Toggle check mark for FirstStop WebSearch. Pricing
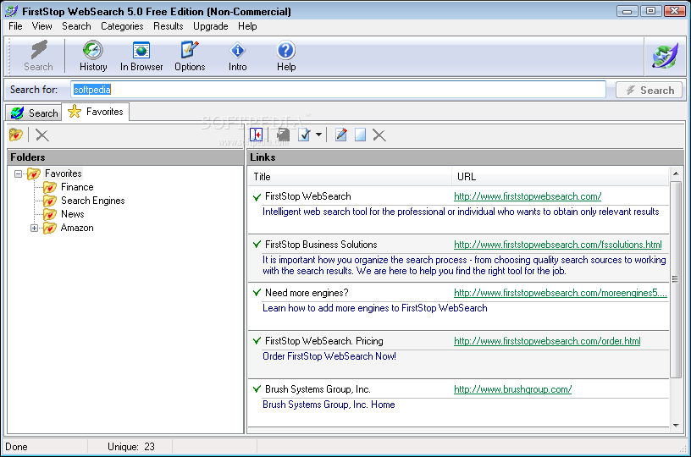 pyautogui.click(x=257, y=341)
